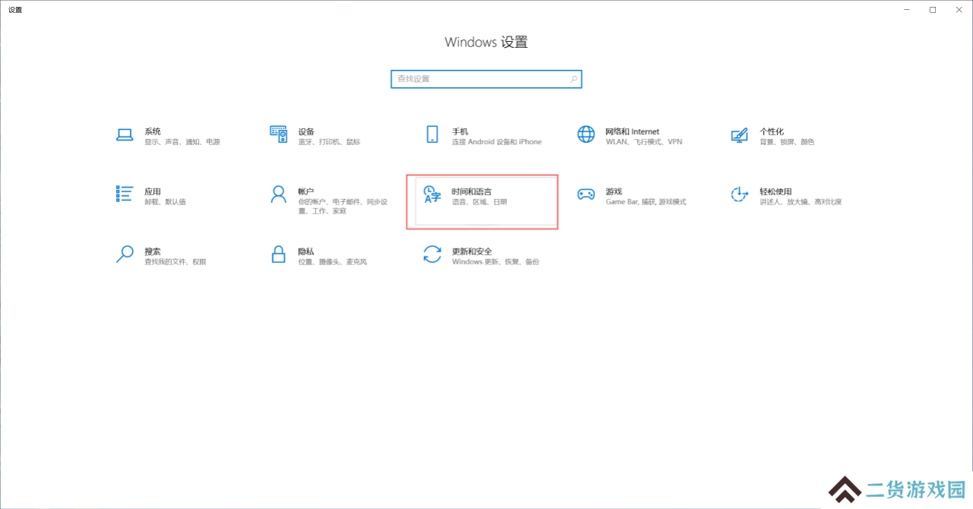Click the 显示、声音、通知、电源 description
Screen dimensions: 973x509
tap(182, 142)
